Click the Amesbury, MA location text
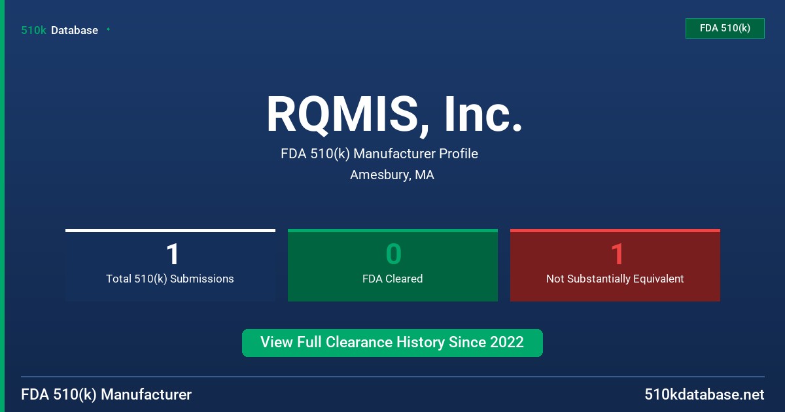This screenshot has height=412, width=785. [392, 175]
